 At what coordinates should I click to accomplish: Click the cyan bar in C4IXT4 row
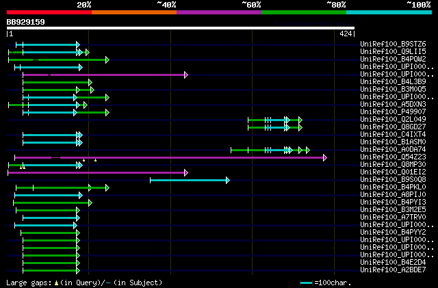(53, 135)
